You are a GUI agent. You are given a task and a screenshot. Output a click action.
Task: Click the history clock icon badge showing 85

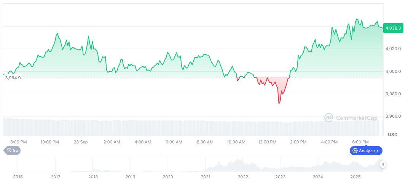click(x=13, y=150)
